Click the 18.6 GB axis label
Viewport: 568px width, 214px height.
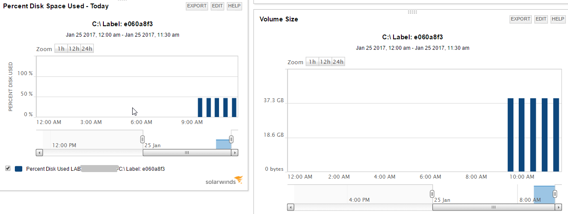pyautogui.click(x=274, y=135)
